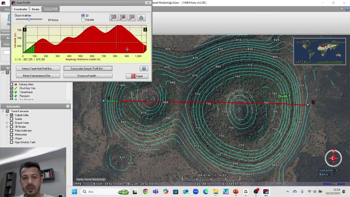The width and height of the screenshot is (350, 197).
Task: Click the Dosya ya Kaydet button
Action: point(88,76)
